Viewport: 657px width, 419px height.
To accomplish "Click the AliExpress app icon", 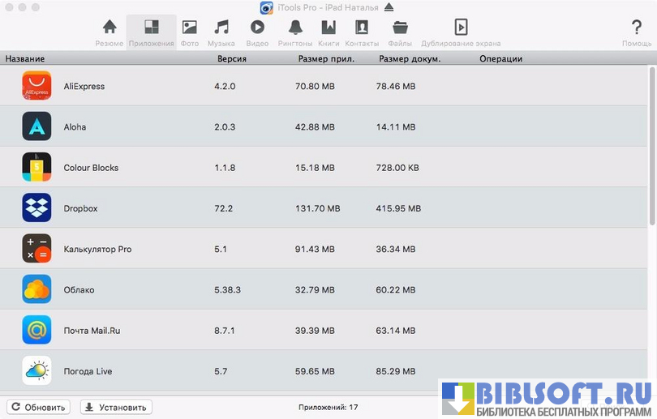I will point(36,86).
